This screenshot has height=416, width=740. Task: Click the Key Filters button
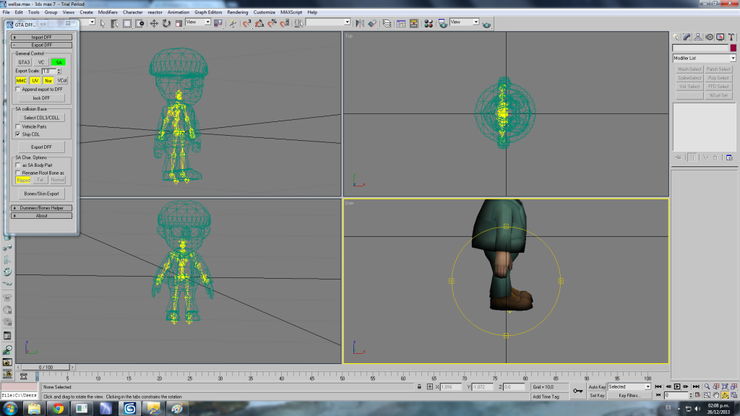[629, 396]
